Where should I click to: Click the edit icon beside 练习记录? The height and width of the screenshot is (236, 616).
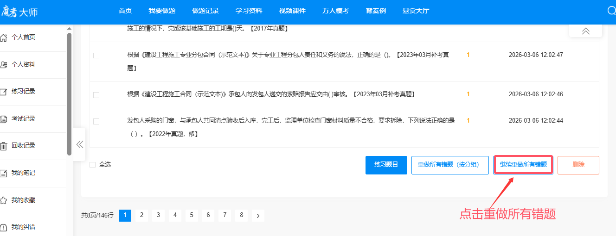click(x=3, y=92)
